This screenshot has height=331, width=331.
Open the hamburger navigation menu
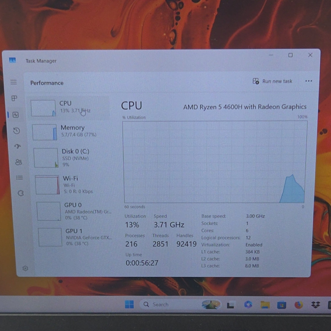(x=14, y=82)
